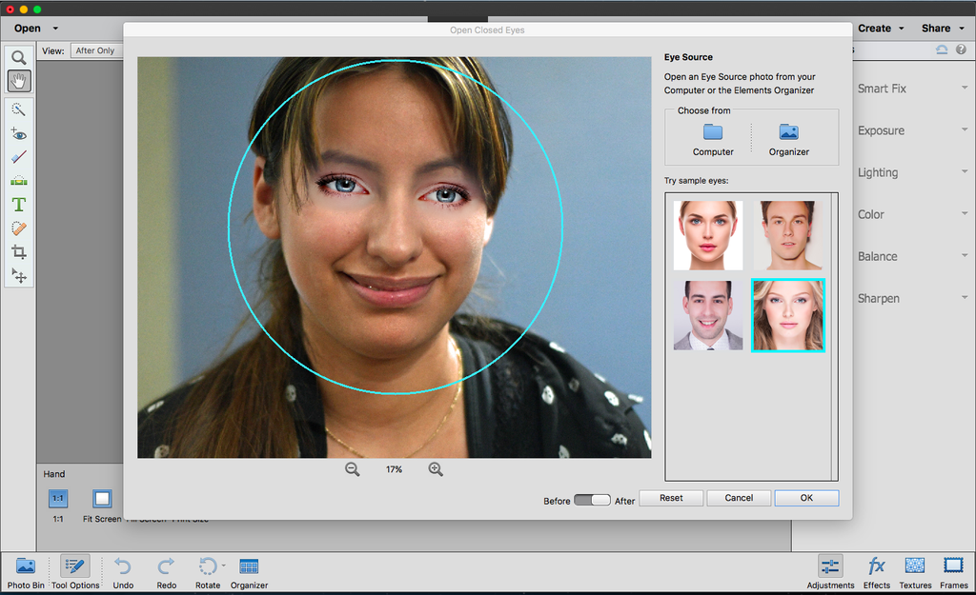Select the brown-haired male sample eyes

coord(788,234)
